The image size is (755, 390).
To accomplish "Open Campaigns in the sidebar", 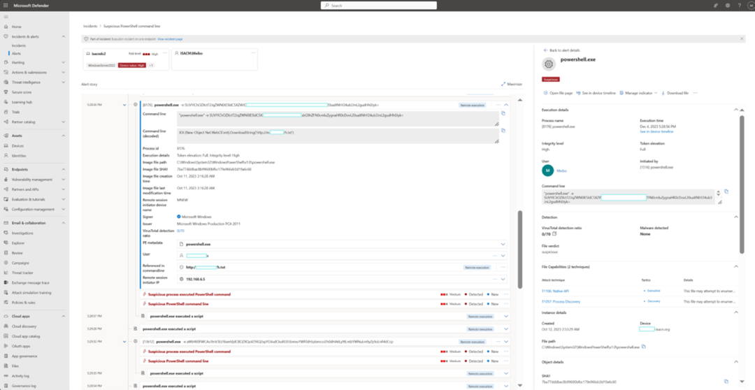I will 19,263.
